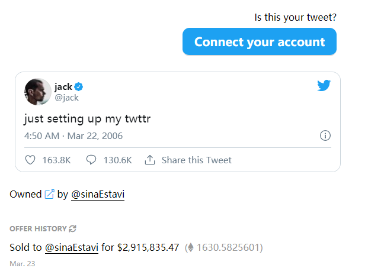Click the Connect your account button
This screenshot has height=268, width=368.
pos(260,42)
